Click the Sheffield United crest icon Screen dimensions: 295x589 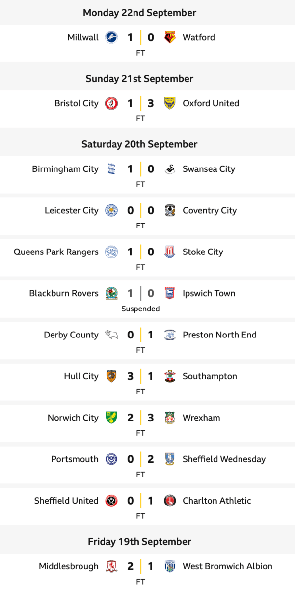111,501
